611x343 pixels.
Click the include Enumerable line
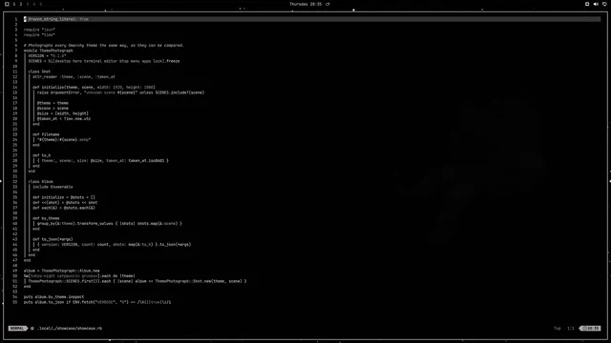[53, 187]
